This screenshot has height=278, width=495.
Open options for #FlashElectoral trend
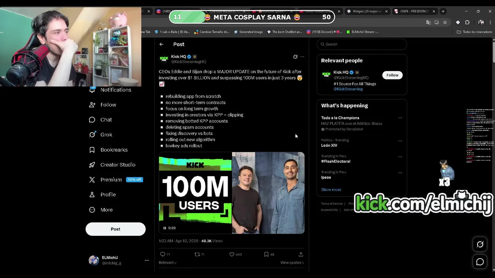(400, 156)
